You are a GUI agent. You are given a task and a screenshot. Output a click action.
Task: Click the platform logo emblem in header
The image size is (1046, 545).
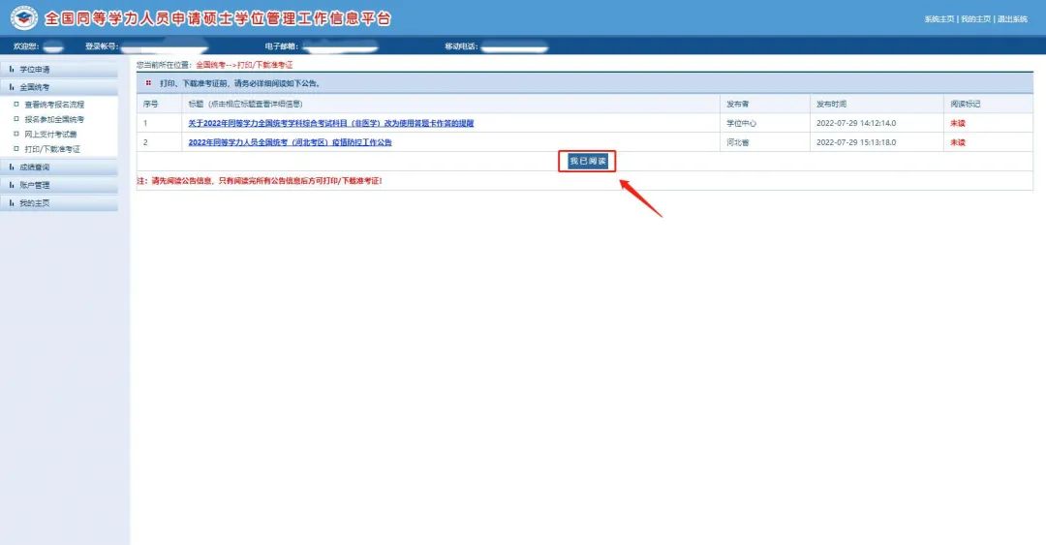23,18
